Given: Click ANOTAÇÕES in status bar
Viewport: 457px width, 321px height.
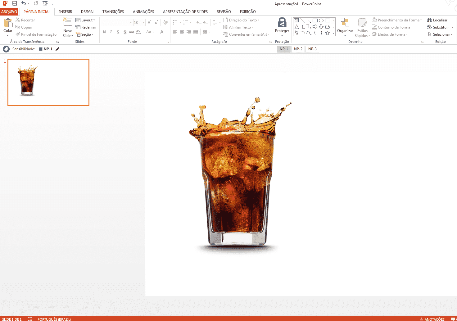Looking at the screenshot, I should point(432,319).
